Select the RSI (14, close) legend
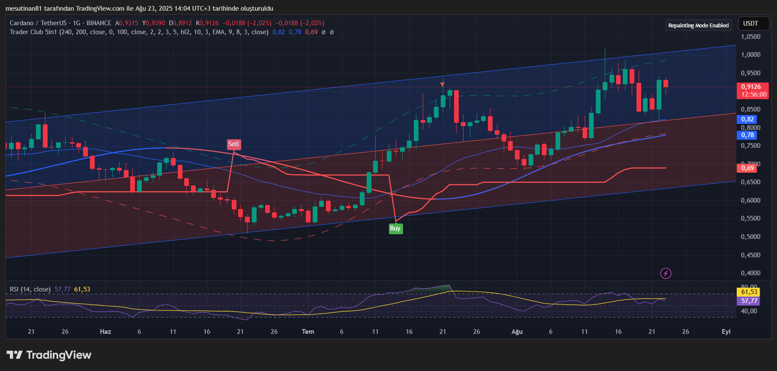The image size is (777, 371). tap(30, 289)
